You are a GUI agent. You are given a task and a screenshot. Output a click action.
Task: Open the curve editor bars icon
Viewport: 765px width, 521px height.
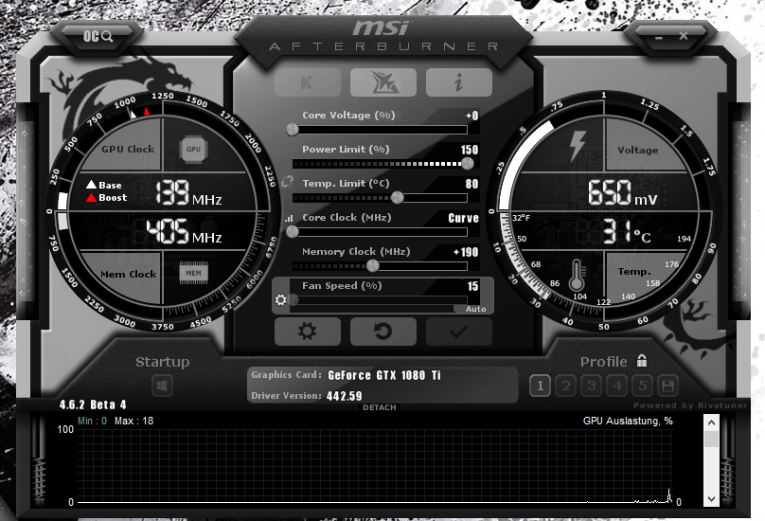(x=289, y=218)
